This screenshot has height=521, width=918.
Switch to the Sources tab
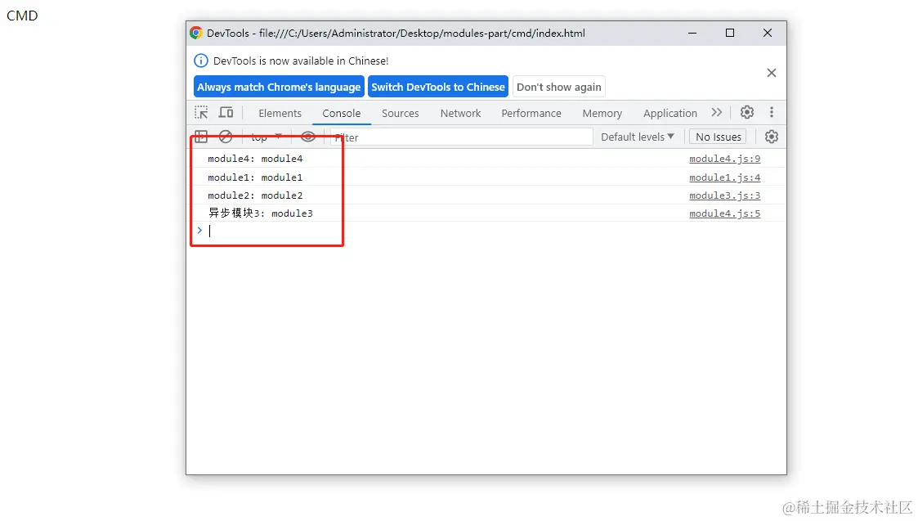tap(401, 113)
